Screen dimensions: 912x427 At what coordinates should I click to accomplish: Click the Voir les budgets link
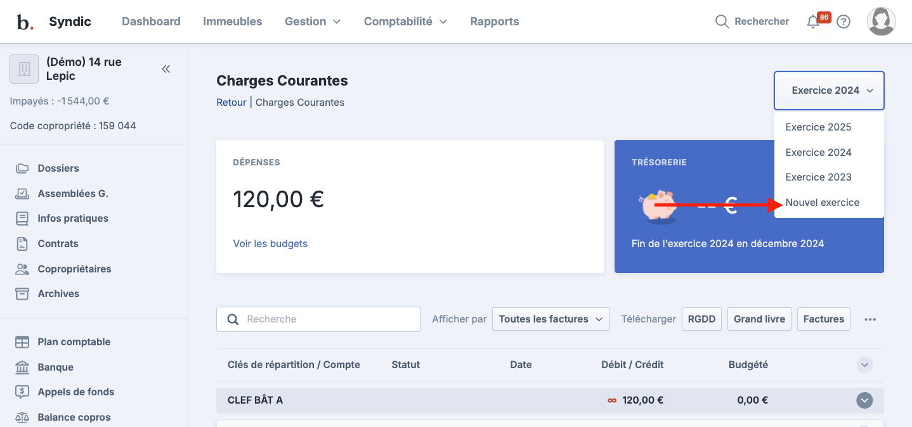pos(270,243)
